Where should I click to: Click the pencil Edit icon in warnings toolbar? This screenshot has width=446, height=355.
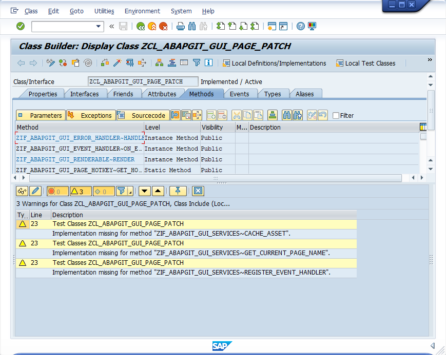tap(35, 191)
